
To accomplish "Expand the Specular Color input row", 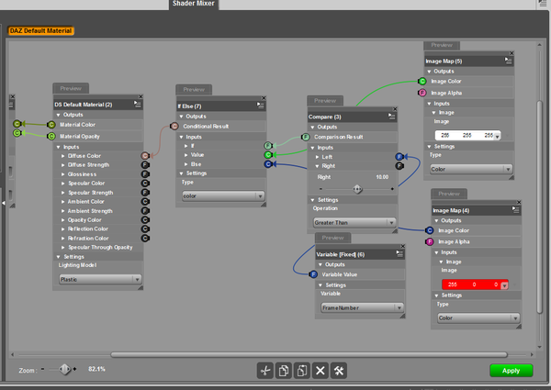I will click(x=63, y=184).
